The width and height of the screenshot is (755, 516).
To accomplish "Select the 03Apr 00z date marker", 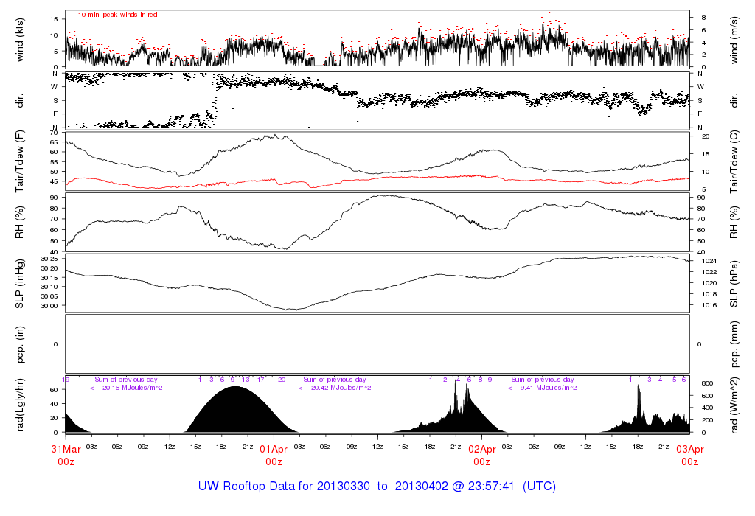I will tap(689, 455).
